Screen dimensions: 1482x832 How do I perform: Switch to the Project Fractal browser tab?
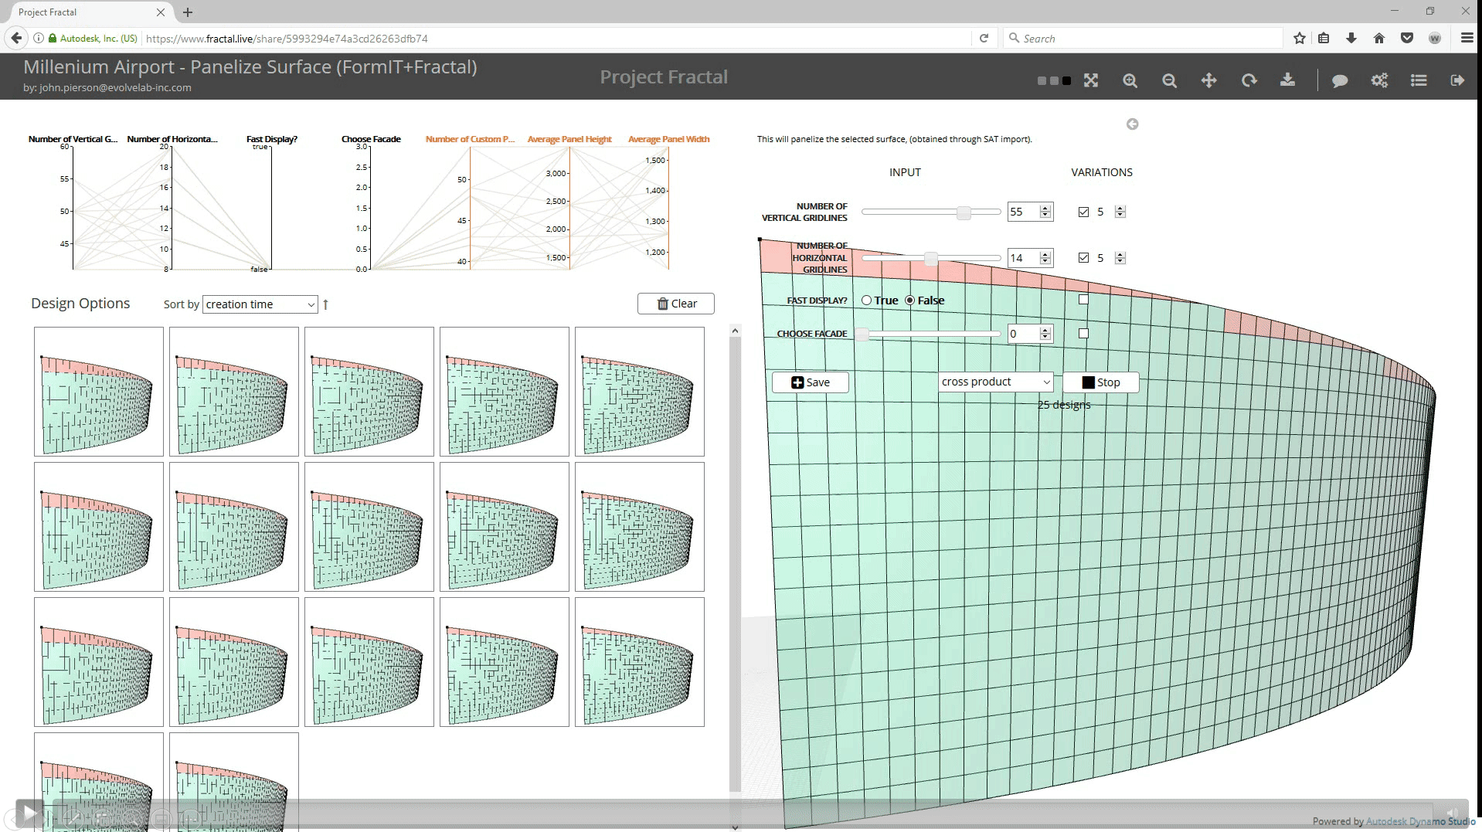[x=85, y=12]
